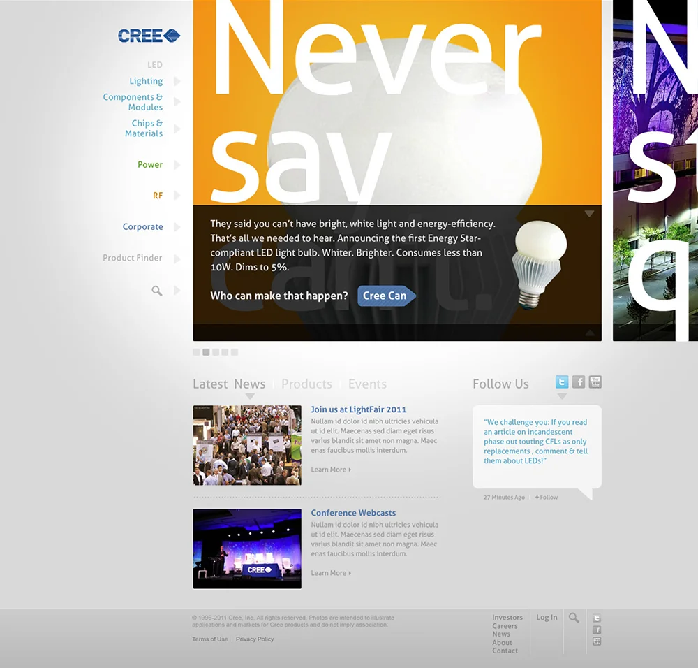Expand the RF menu arrow
The image size is (698, 668).
177,195
